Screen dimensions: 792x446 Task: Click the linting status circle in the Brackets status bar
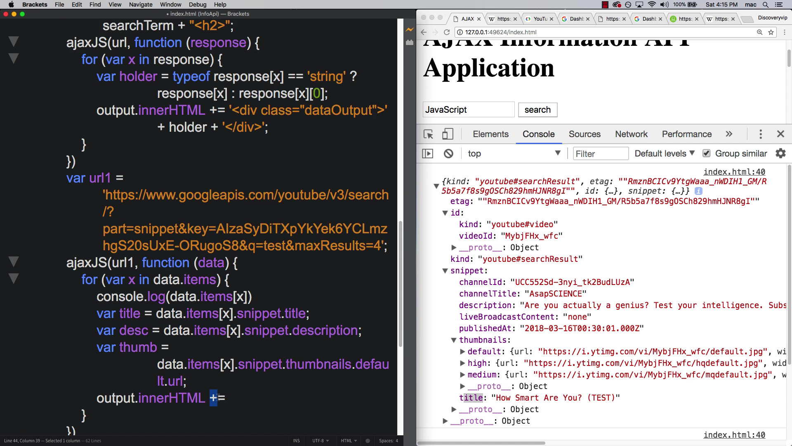point(368,441)
